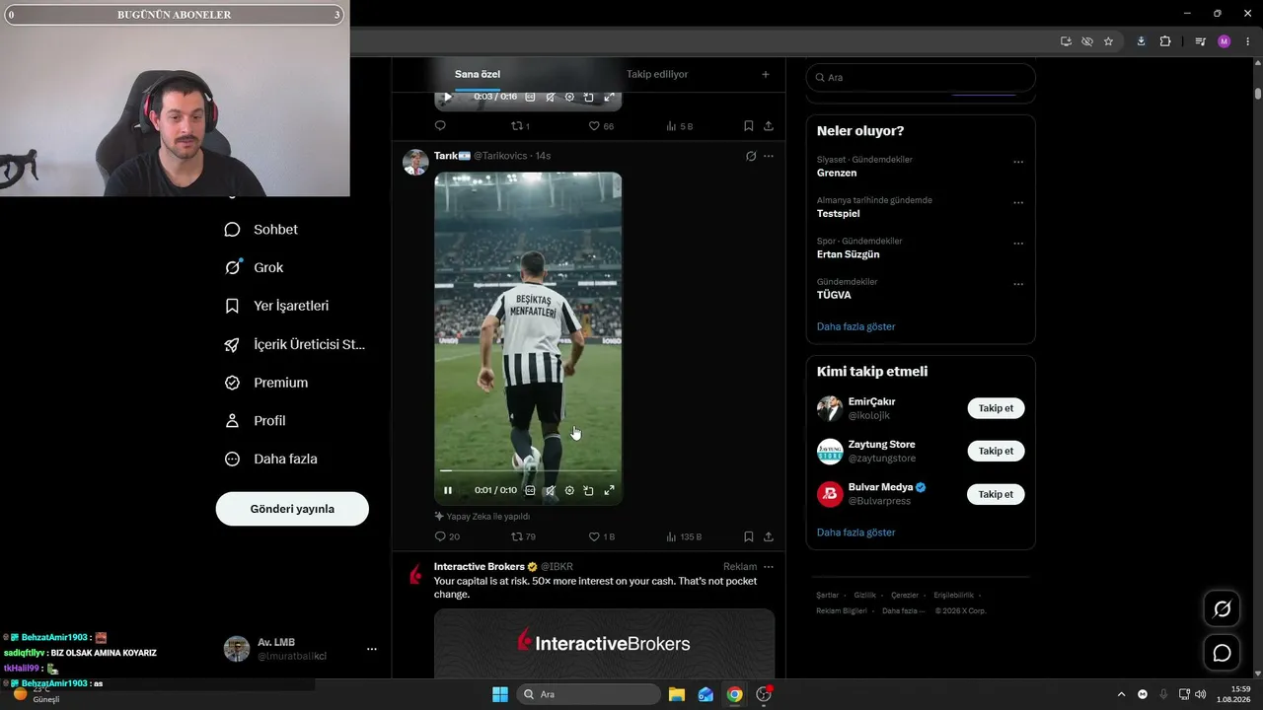View analytics showing 135 B views
Screen dimensions: 1263x710
(684, 536)
